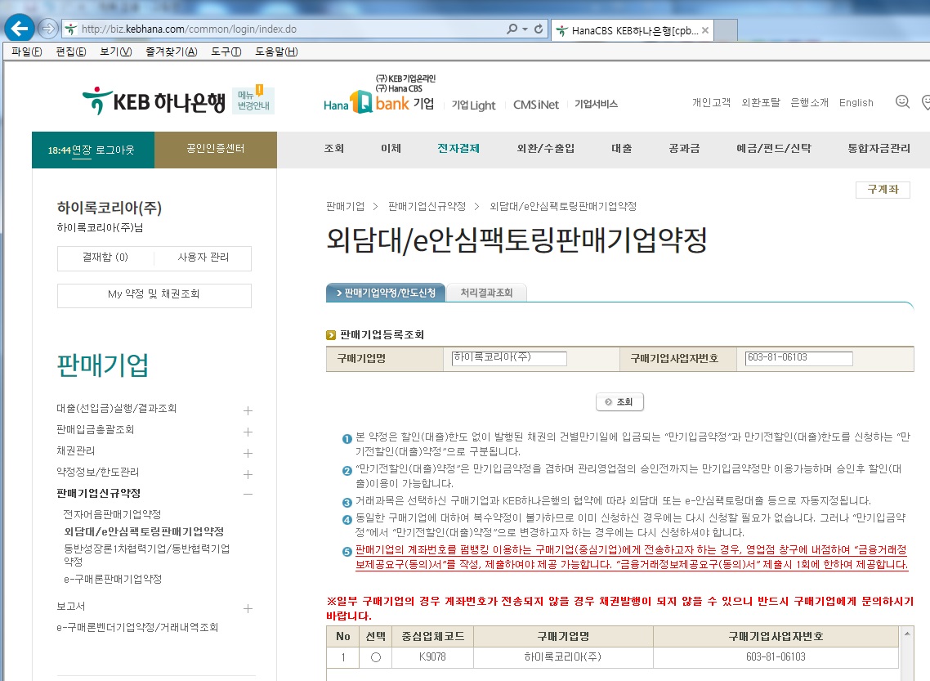The image size is (930, 681).
Task: Select radio button for 하이록코리아(주) row
Action: (375, 656)
